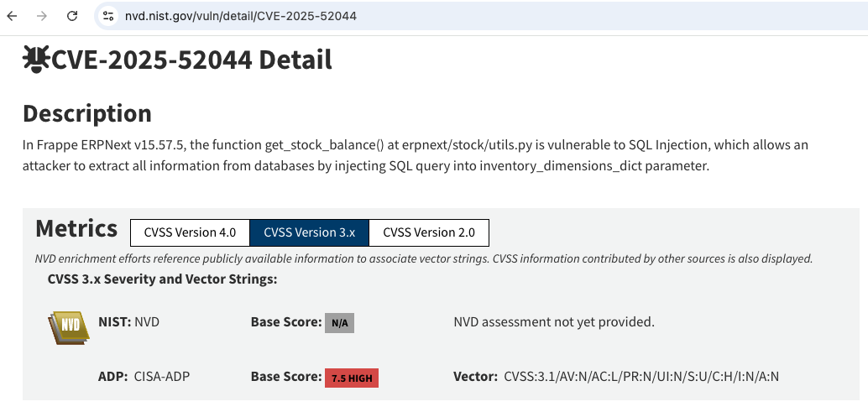Viewport: 868px width, 412px height.
Task: Click the browser back arrow
Action: pyautogui.click(x=13, y=16)
